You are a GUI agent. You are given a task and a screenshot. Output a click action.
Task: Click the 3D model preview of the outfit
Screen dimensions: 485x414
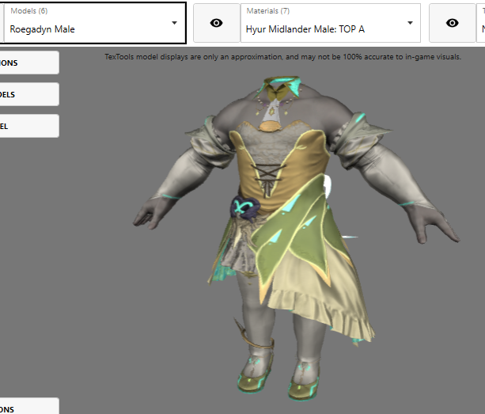[x=297, y=238]
